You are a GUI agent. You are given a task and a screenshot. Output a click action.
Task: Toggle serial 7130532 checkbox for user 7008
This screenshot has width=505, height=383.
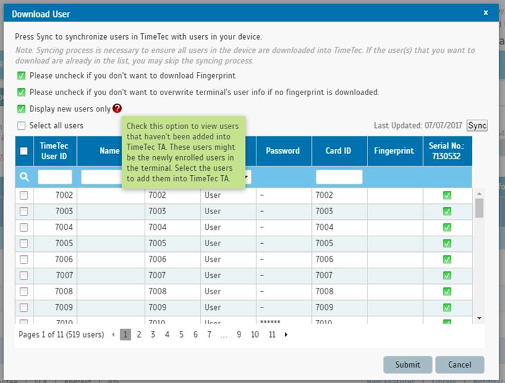(x=447, y=292)
